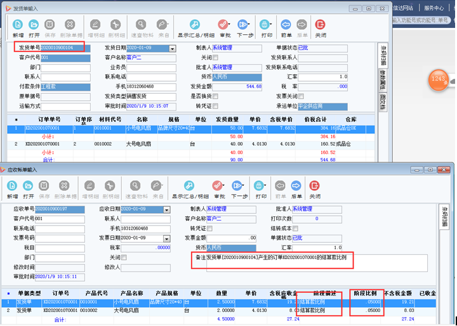Click 下一步 icon in 发货单输入 toolbar
The height and width of the screenshot is (326, 457).
[242, 25]
